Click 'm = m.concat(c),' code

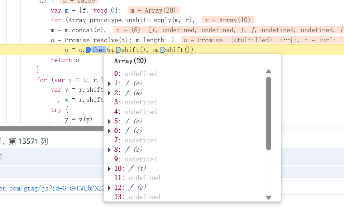(78, 30)
